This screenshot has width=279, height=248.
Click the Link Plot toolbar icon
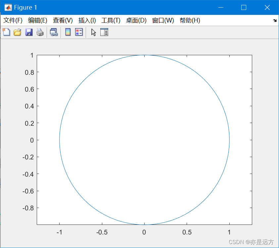54,32
